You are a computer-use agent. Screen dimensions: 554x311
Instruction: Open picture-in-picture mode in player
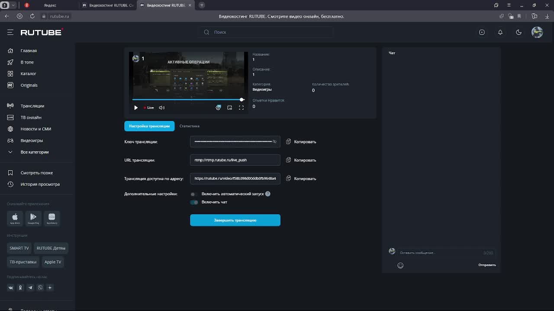coord(230,108)
